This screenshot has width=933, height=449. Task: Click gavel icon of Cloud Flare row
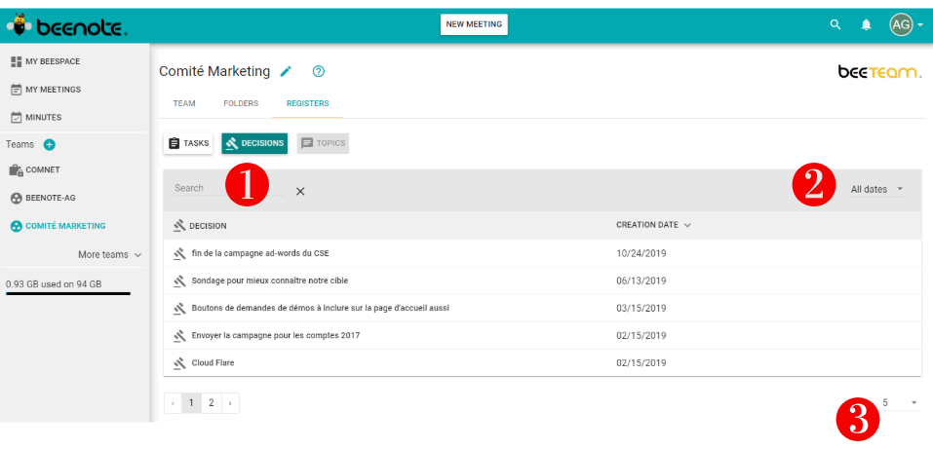tap(179, 362)
